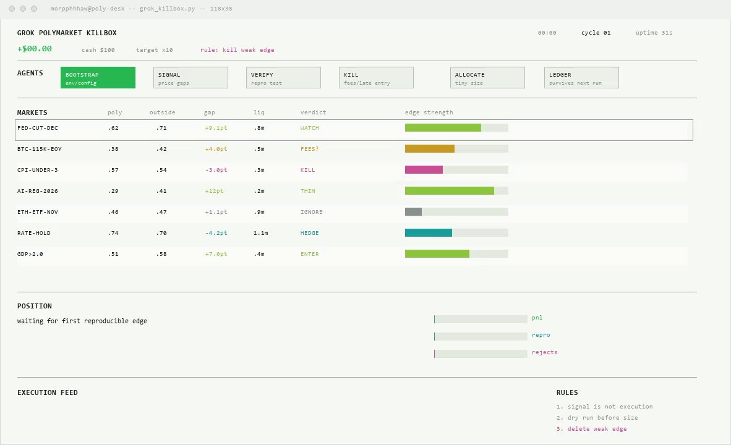Click the rejects progress bar
731x445 pixels.
(481, 354)
